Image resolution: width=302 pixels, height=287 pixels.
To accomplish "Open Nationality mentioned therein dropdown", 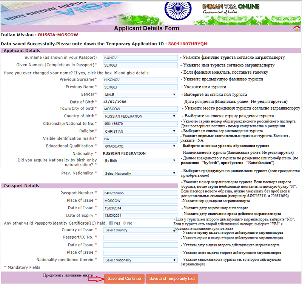I will (x=140, y=260).
